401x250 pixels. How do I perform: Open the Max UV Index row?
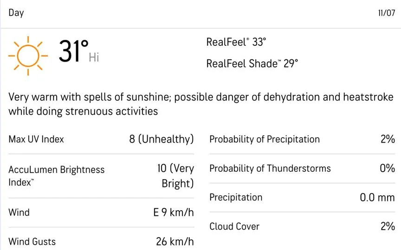click(x=101, y=139)
